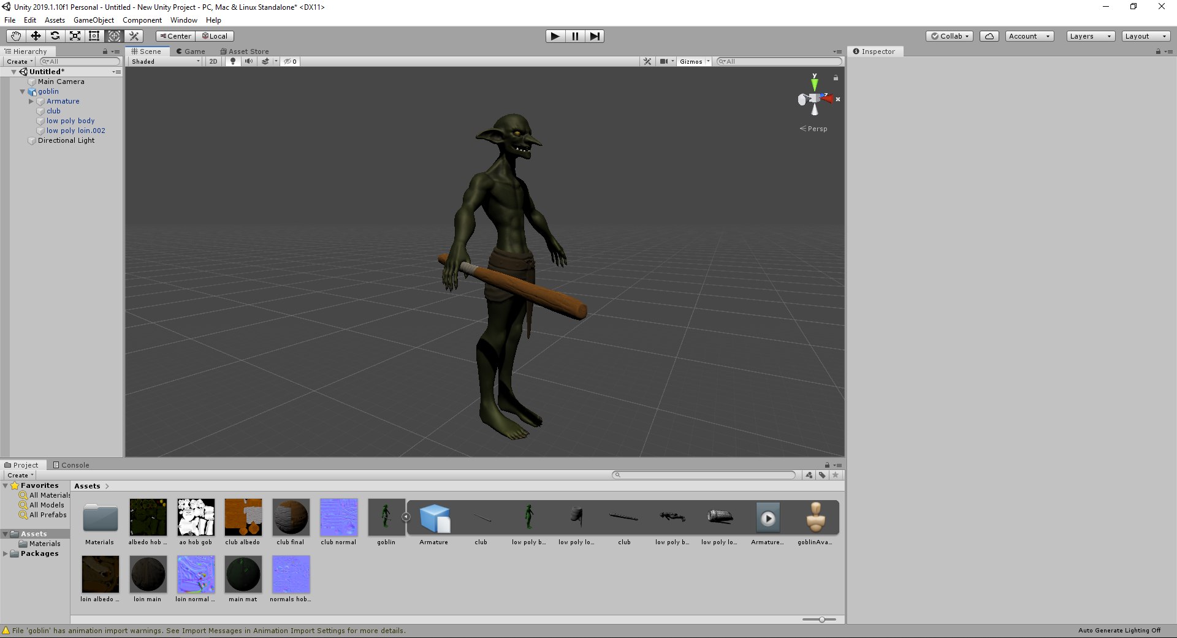The height and width of the screenshot is (638, 1177).
Task: Select Directional Light in Hierarchy
Action: coord(66,140)
